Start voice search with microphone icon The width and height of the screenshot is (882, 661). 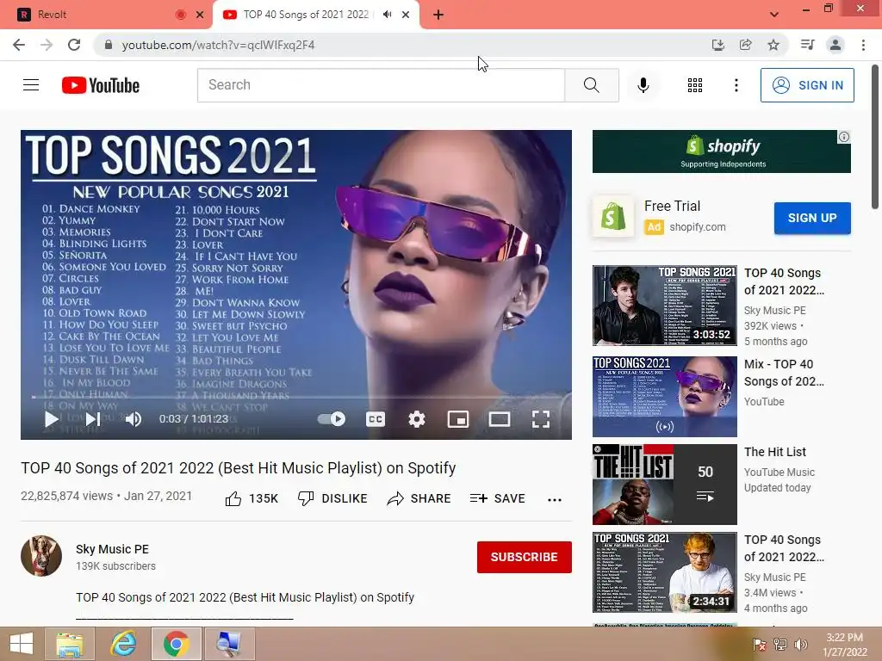643,85
